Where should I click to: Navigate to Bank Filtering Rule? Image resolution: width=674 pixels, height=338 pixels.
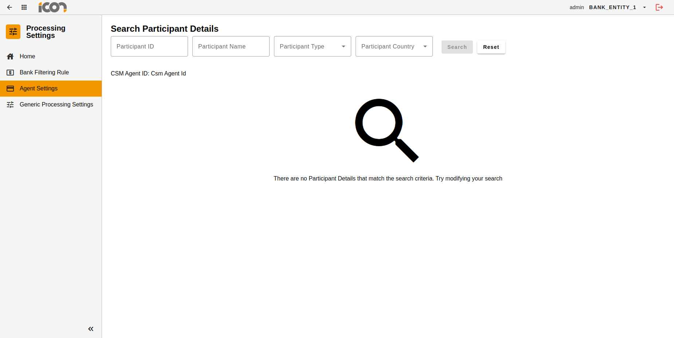click(x=44, y=72)
